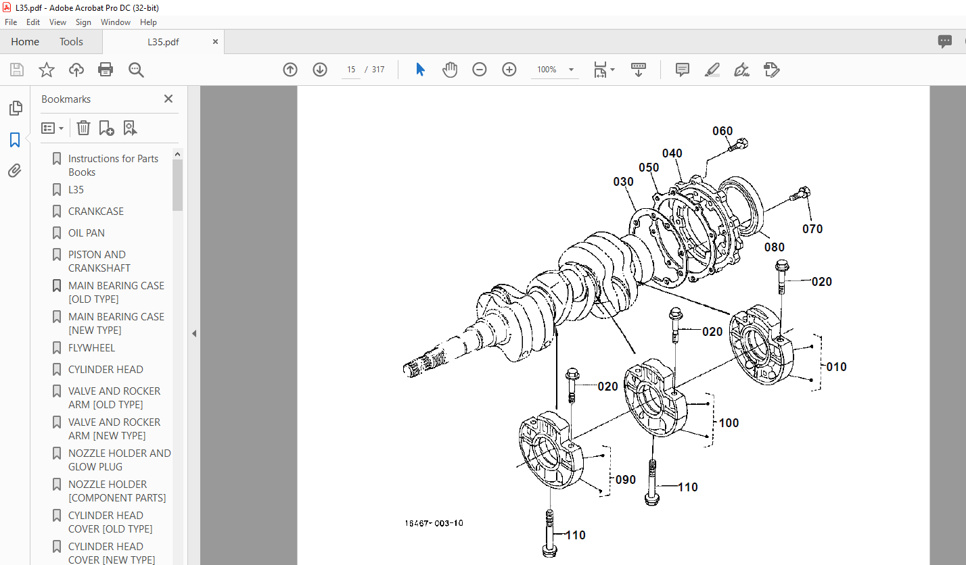Open the Sign document pen tool
966x565 pixels.
[x=742, y=70]
